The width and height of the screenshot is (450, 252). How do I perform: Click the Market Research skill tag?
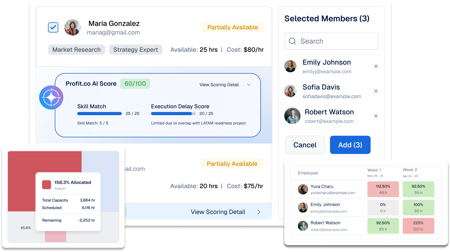[76, 50]
